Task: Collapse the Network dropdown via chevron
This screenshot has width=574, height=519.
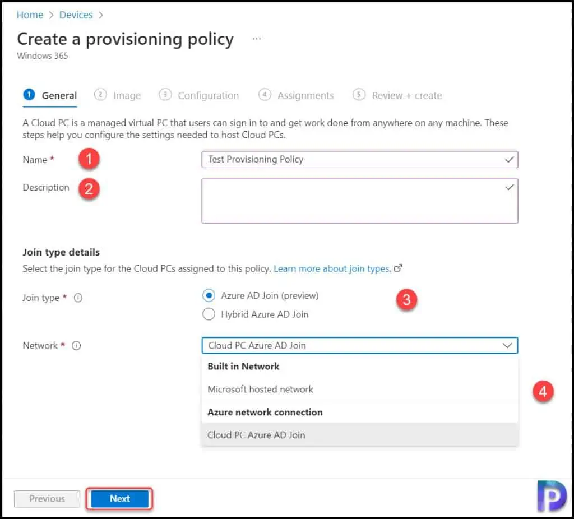Action: pyautogui.click(x=507, y=345)
